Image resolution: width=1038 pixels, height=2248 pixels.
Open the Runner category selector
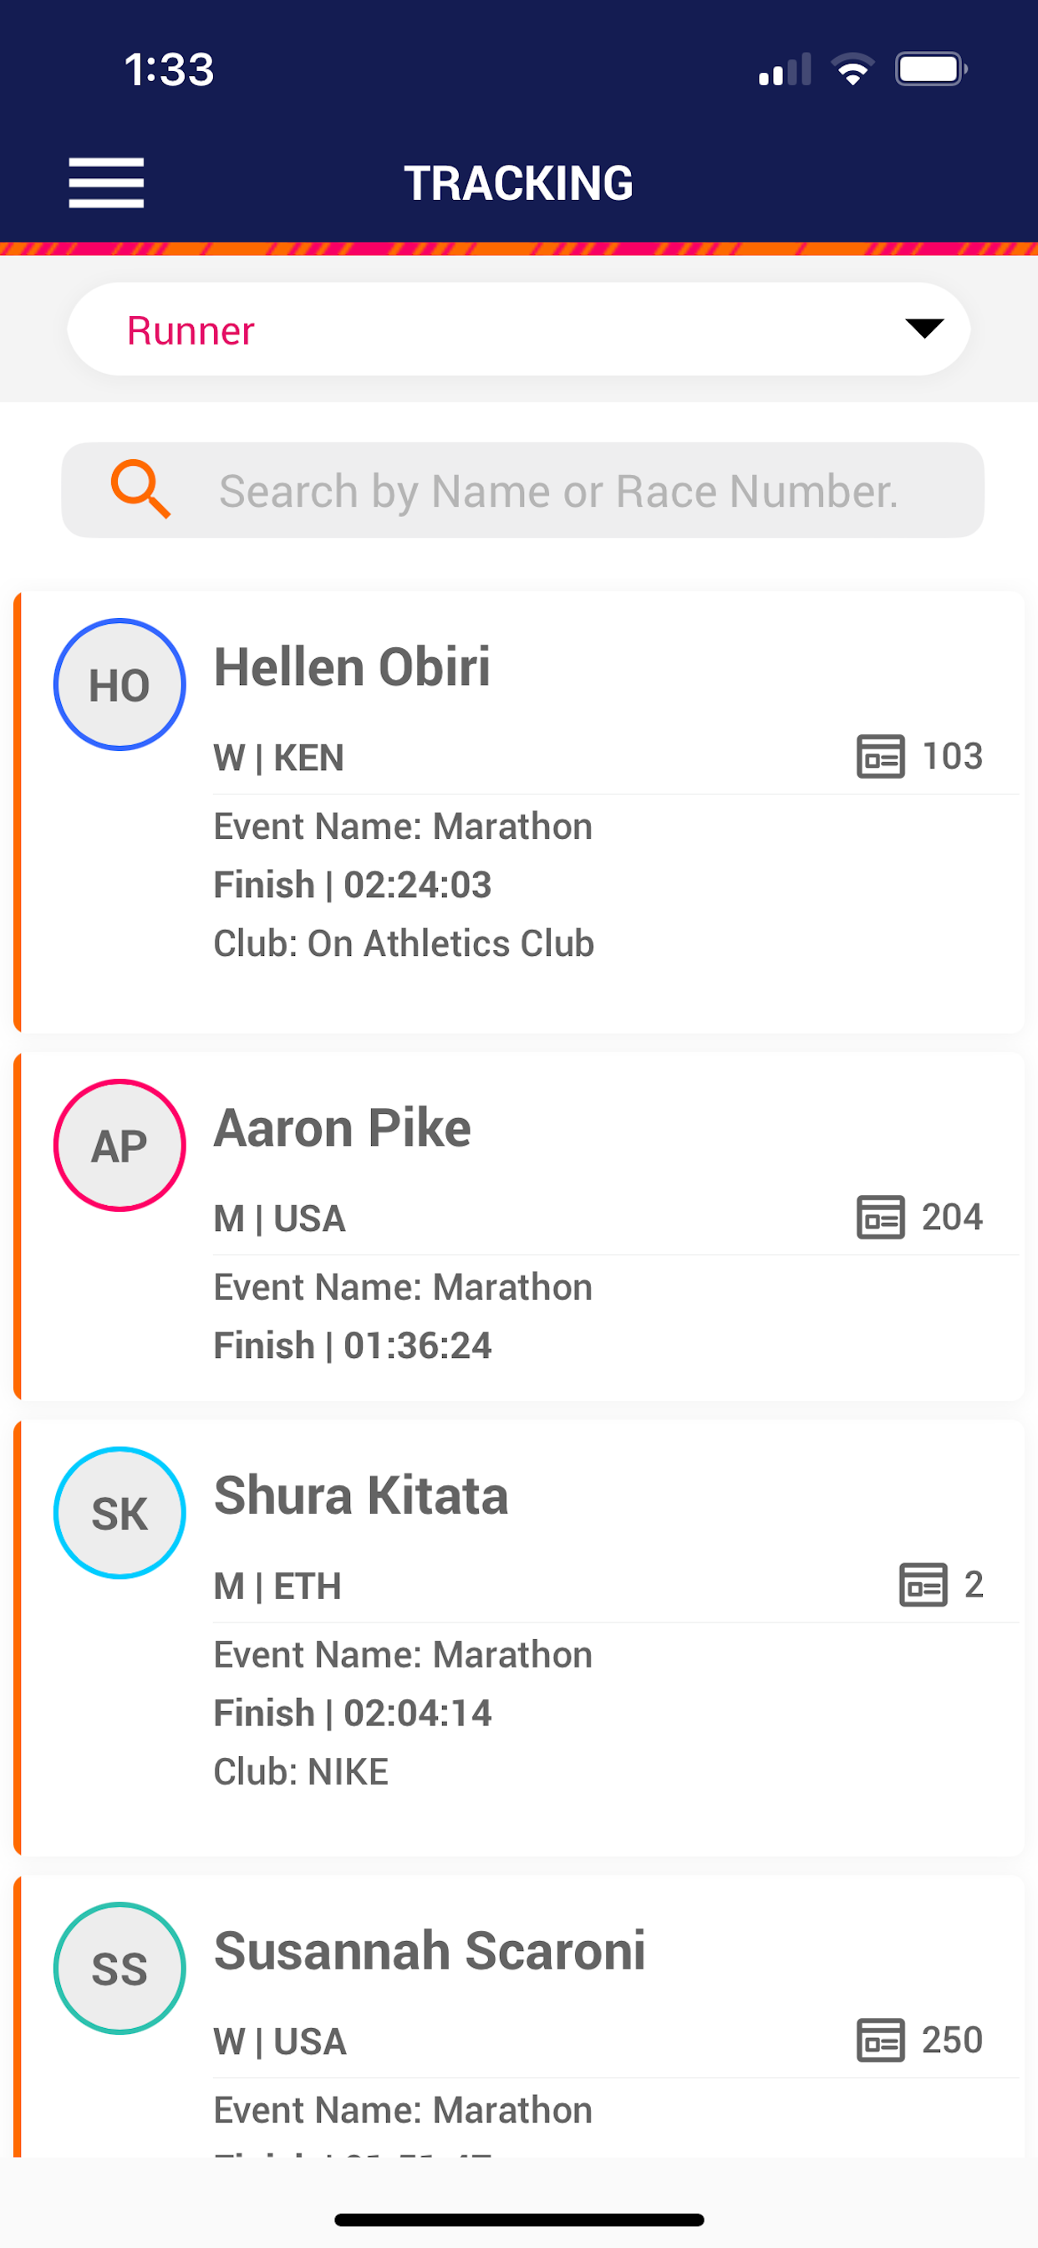(519, 329)
